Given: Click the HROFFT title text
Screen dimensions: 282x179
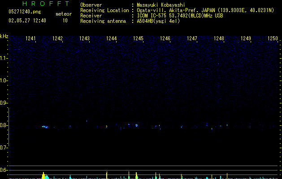Looking at the screenshot, I should click(x=46, y=4).
